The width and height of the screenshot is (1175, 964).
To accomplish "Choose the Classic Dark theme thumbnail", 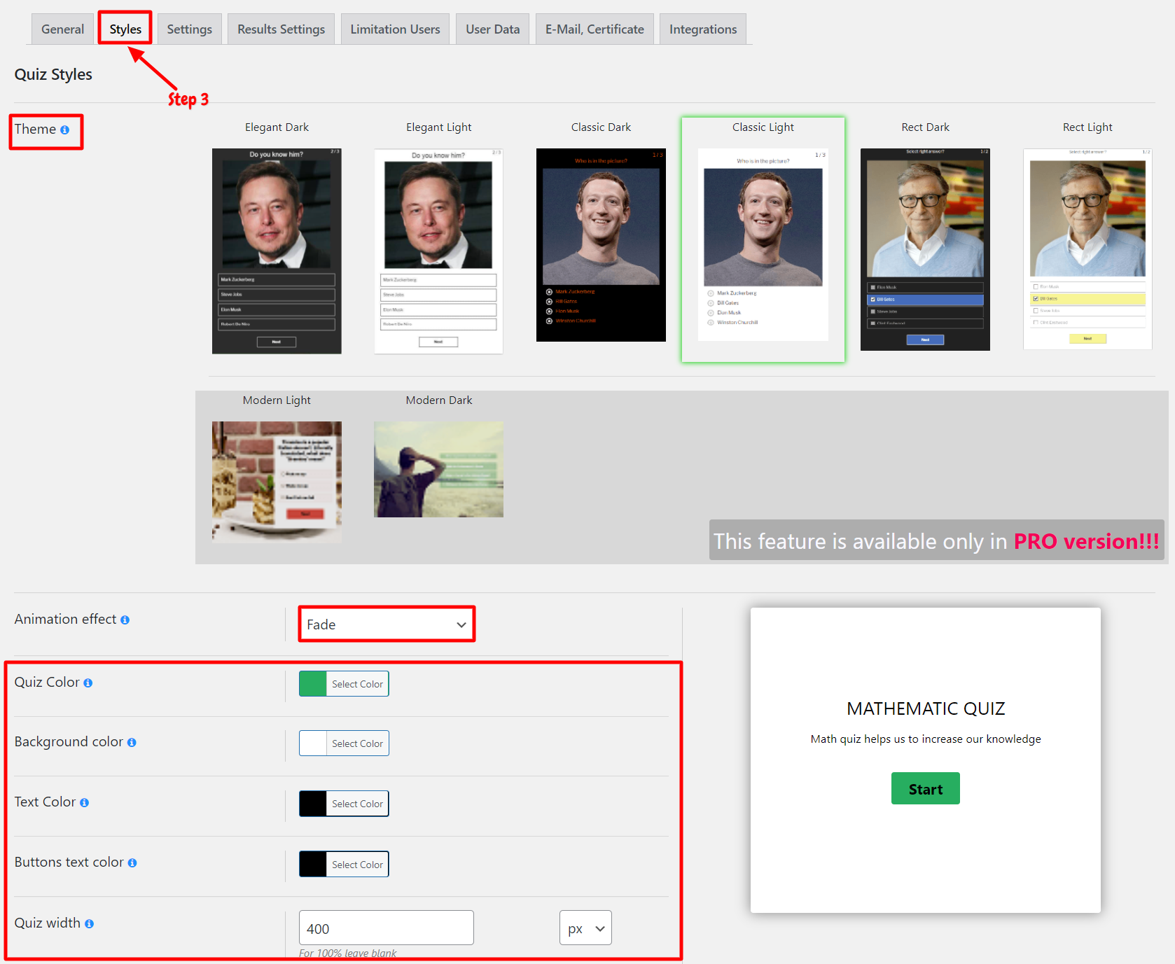I will (601, 245).
